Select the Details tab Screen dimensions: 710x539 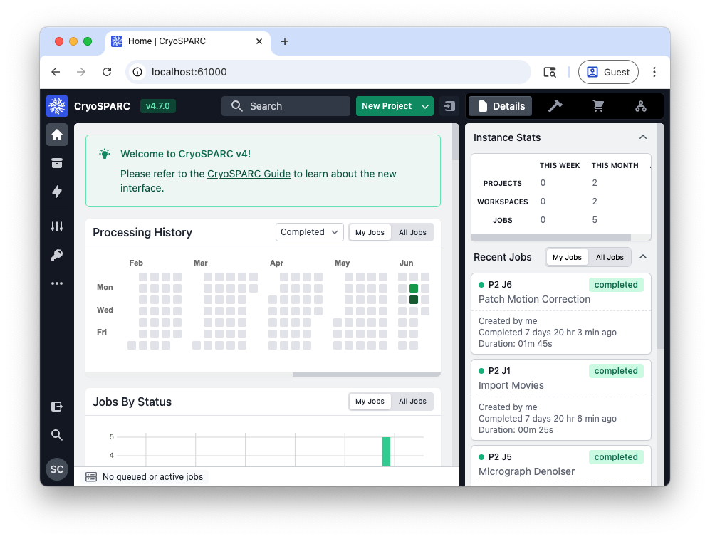500,105
